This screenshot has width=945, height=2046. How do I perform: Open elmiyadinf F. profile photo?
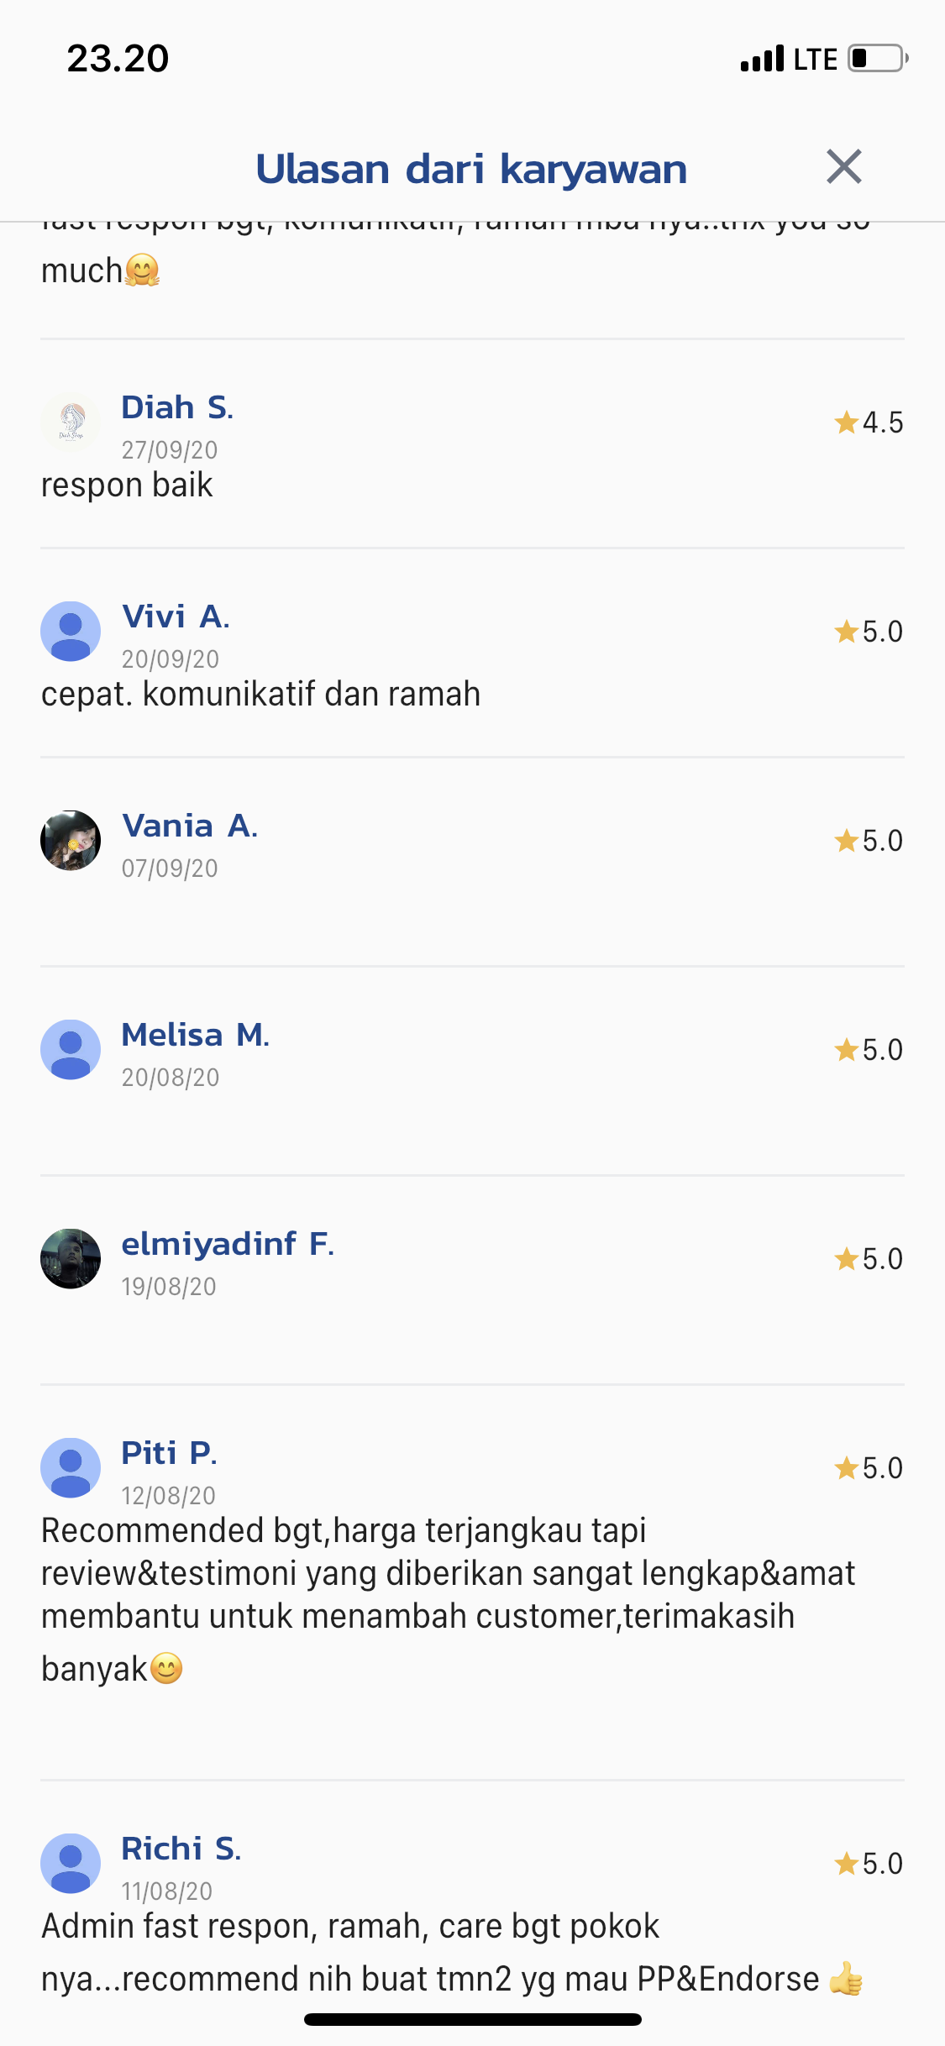71,1258
